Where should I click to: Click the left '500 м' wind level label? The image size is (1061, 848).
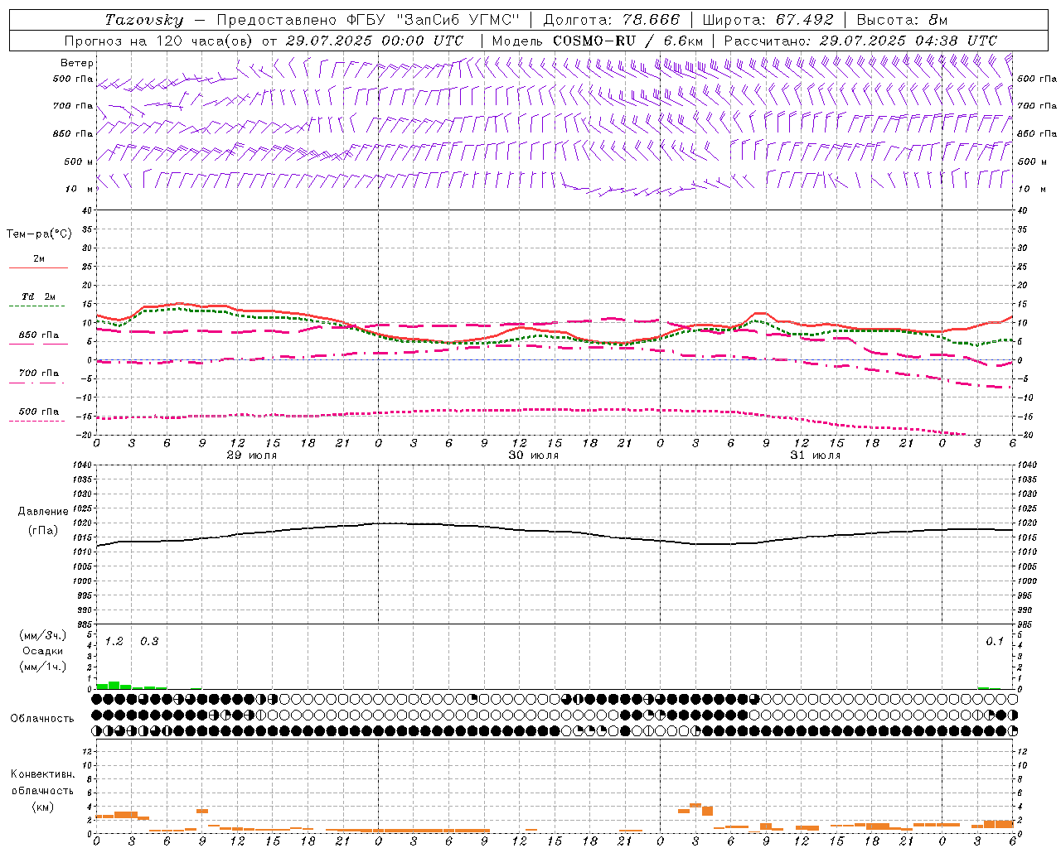click(79, 161)
